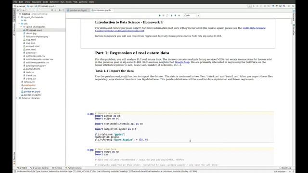Open the Database tool window stripe
Viewport: 308px width, 173px height.
click(294, 16)
